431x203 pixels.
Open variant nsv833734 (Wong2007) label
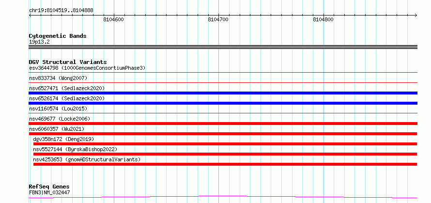pyautogui.click(x=58, y=78)
